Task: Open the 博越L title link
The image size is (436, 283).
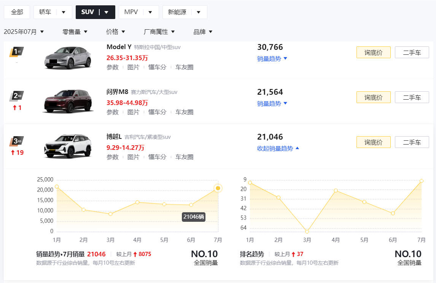Action: 114,137
